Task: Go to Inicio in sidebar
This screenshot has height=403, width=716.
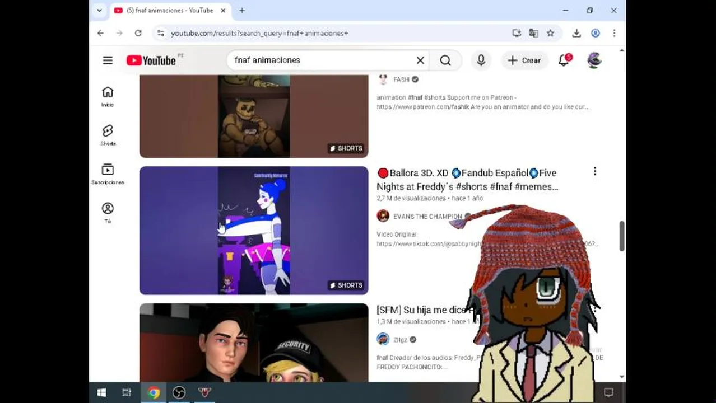Action: tap(108, 96)
